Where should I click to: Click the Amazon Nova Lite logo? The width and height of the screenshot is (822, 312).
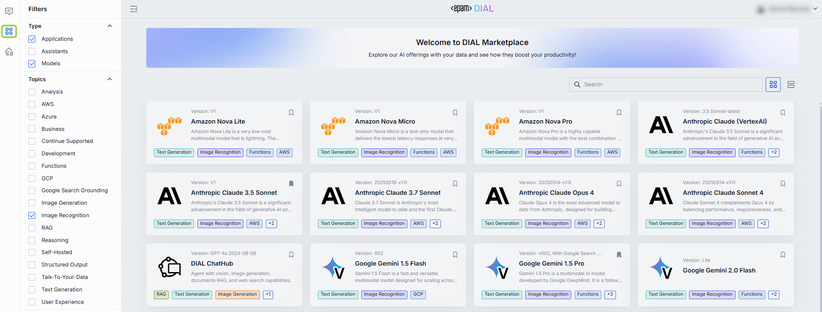tap(169, 126)
